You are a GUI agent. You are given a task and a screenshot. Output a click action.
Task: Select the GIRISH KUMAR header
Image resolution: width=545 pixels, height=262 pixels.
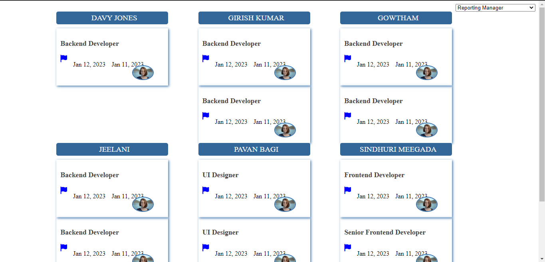254,18
